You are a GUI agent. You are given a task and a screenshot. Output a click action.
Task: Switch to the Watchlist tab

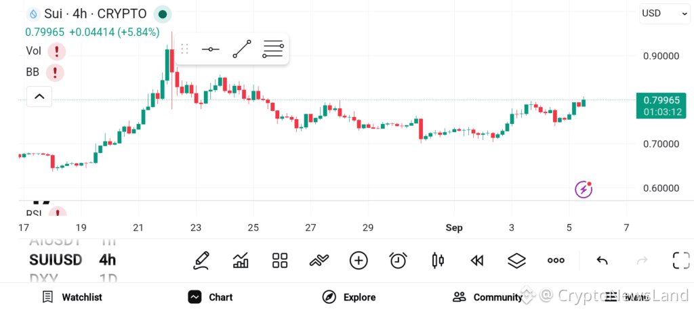(72, 297)
